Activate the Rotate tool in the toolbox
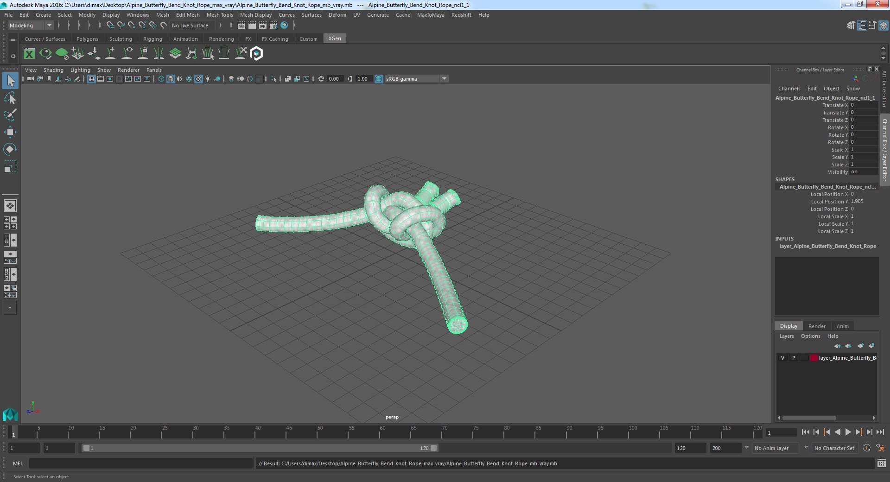Image resolution: width=890 pixels, height=482 pixels. point(10,149)
